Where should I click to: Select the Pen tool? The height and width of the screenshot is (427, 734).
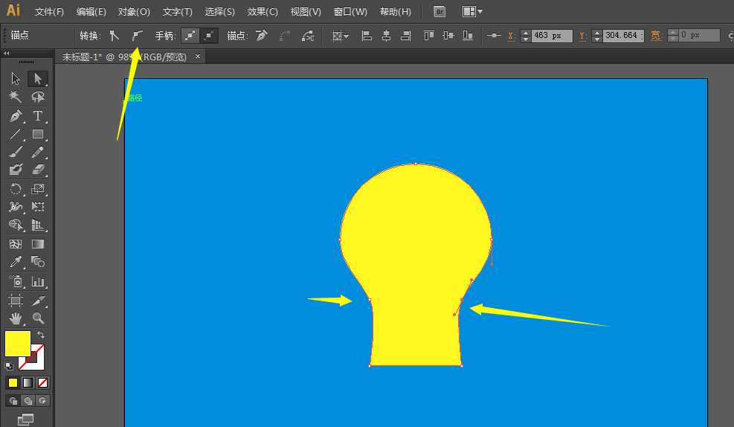[16, 116]
